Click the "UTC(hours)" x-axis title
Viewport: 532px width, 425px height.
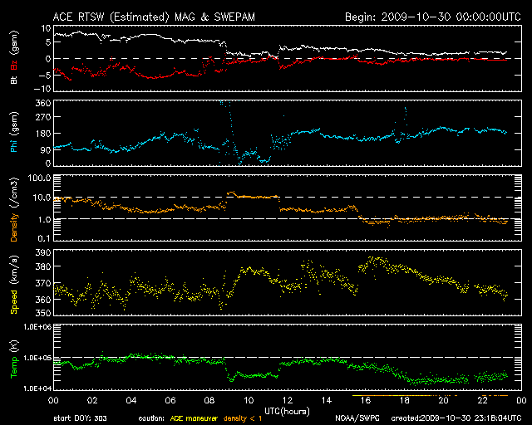(287, 411)
